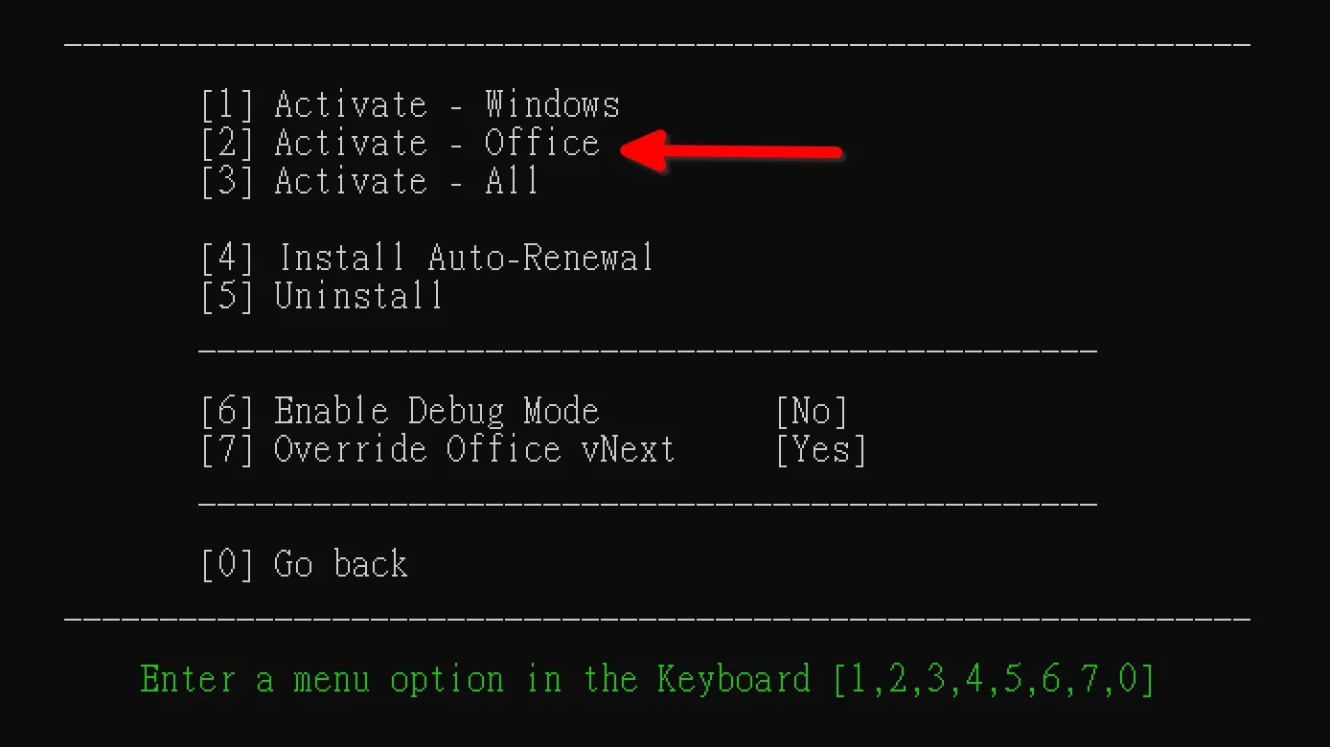The width and height of the screenshot is (1330, 747).
Task: Click the [2] number marker
Action: pos(227,143)
